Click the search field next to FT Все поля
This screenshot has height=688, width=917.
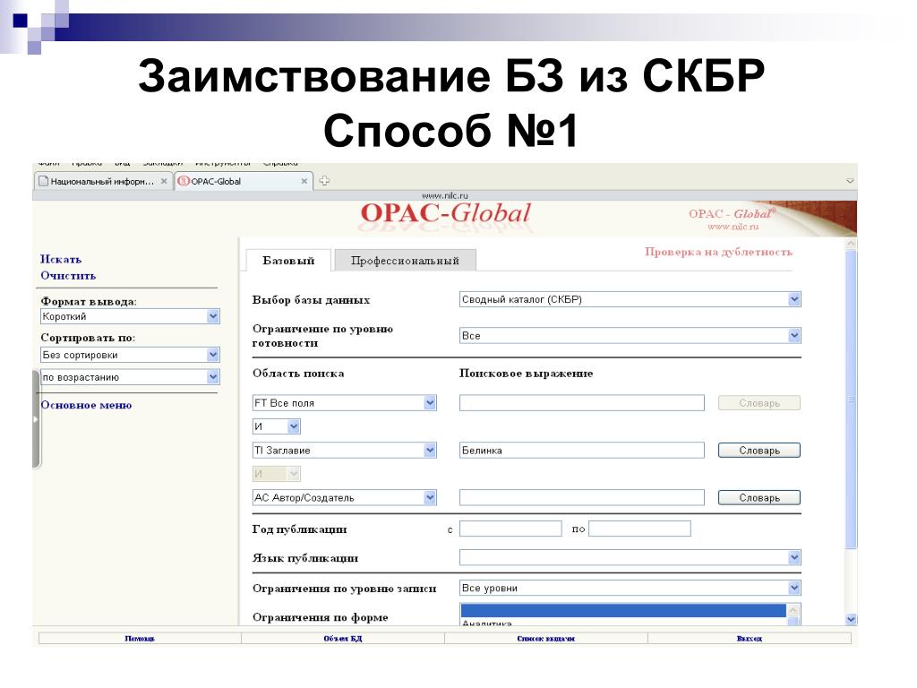582,402
